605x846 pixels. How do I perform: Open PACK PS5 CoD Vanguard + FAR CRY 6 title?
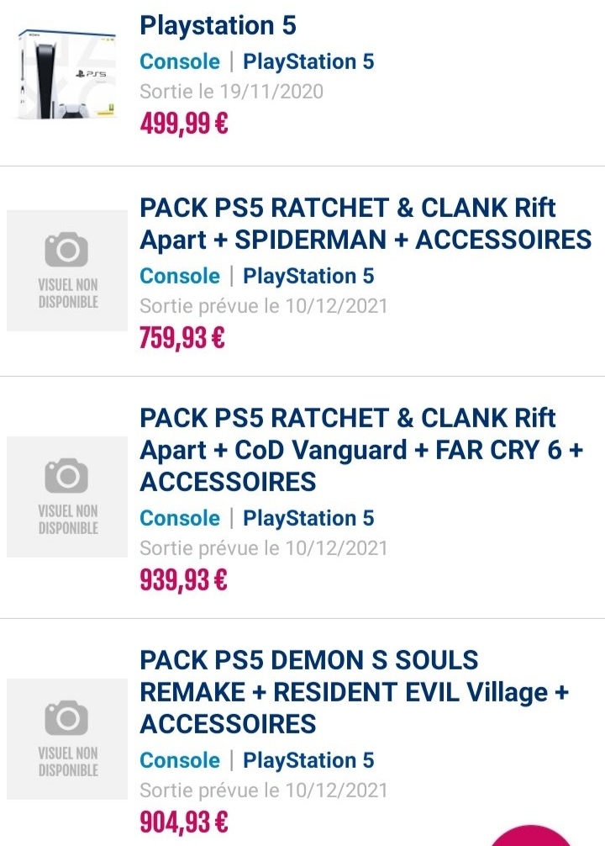pyautogui.click(x=361, y=449)
